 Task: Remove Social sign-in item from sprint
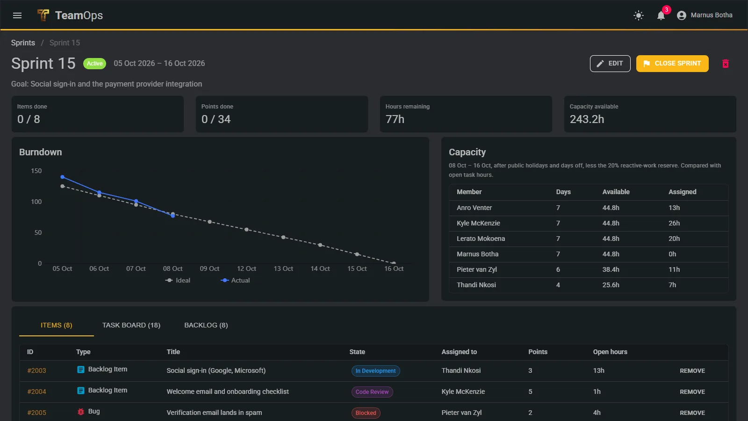point(692,371)
